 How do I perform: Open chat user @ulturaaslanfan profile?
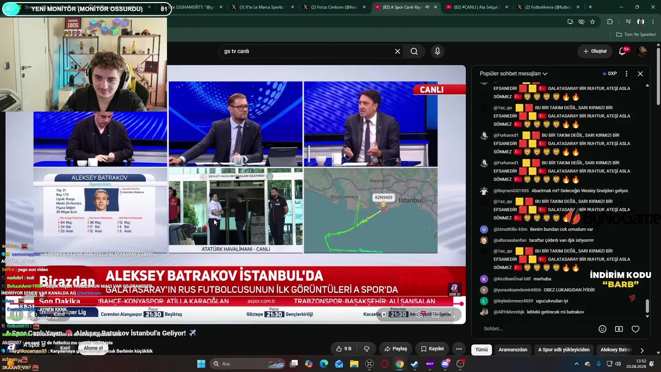(x=510, y=240)
